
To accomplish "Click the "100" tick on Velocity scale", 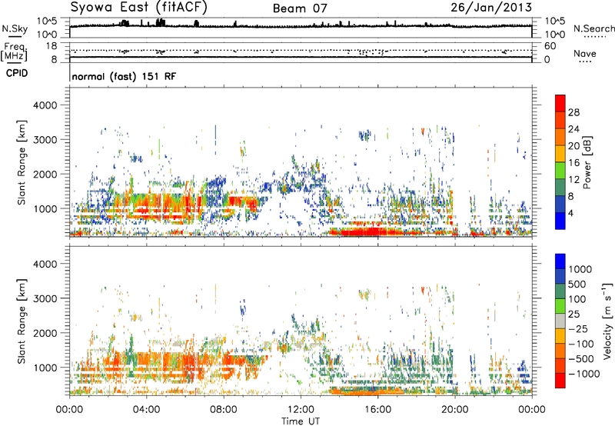I will (579, 299).
